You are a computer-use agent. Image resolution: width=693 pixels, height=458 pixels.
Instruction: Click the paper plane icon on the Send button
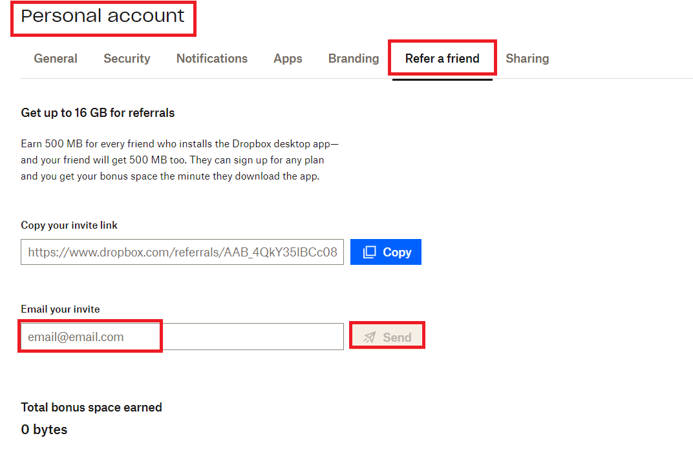click(370, 337)
